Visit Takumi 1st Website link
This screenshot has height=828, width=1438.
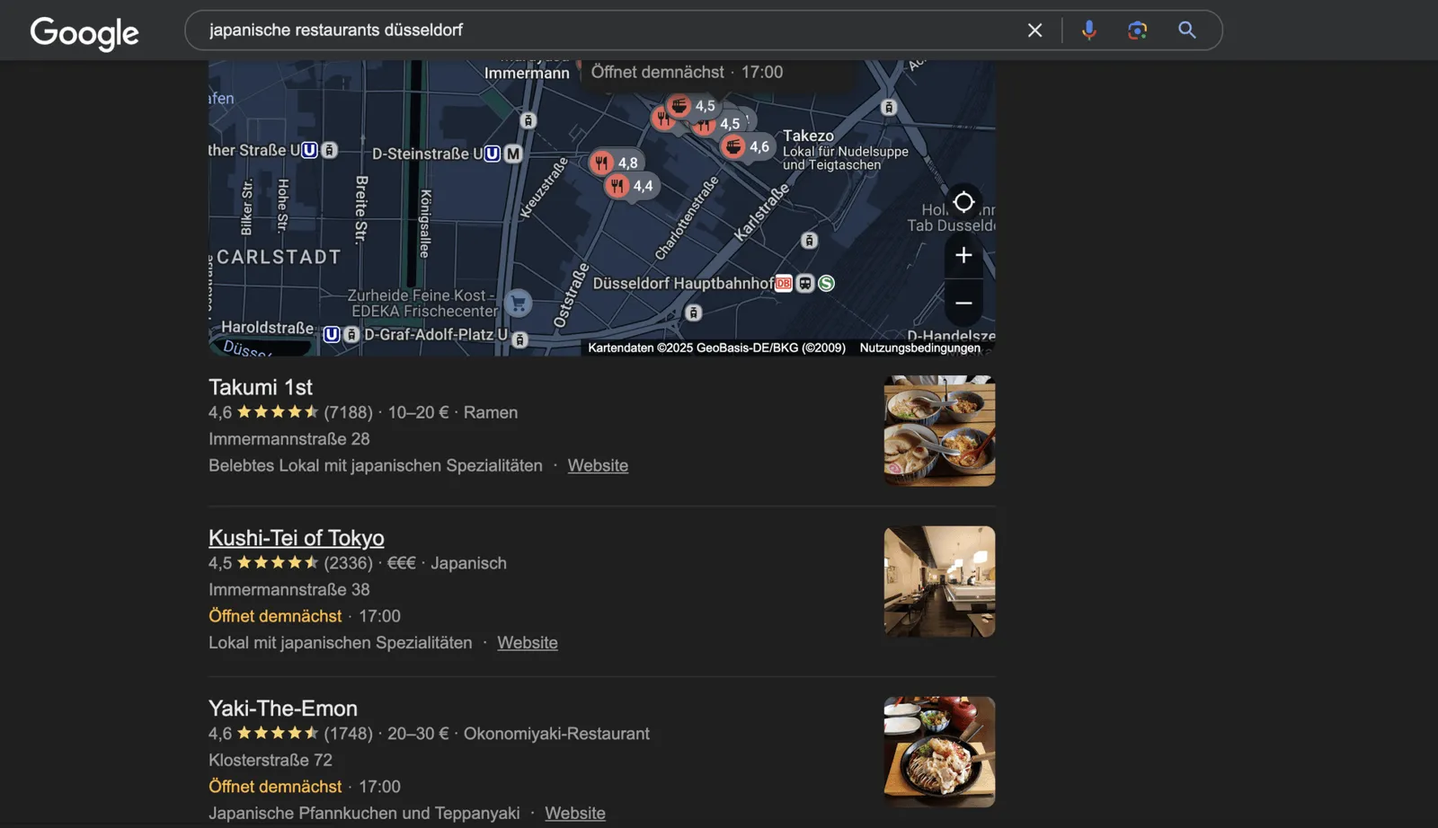[598, 465]
